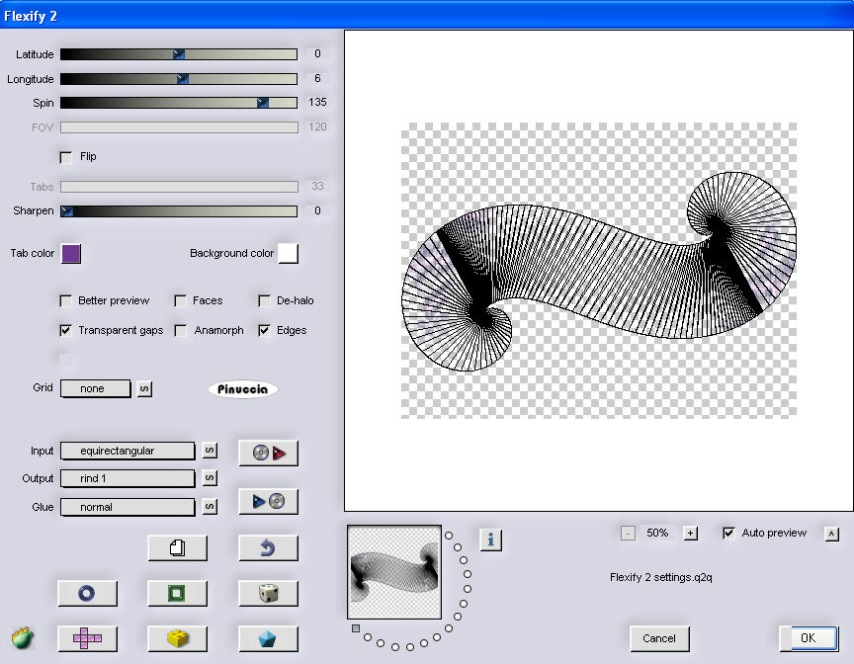
Task: Click the small preview thumbnail
Action: 394,572
